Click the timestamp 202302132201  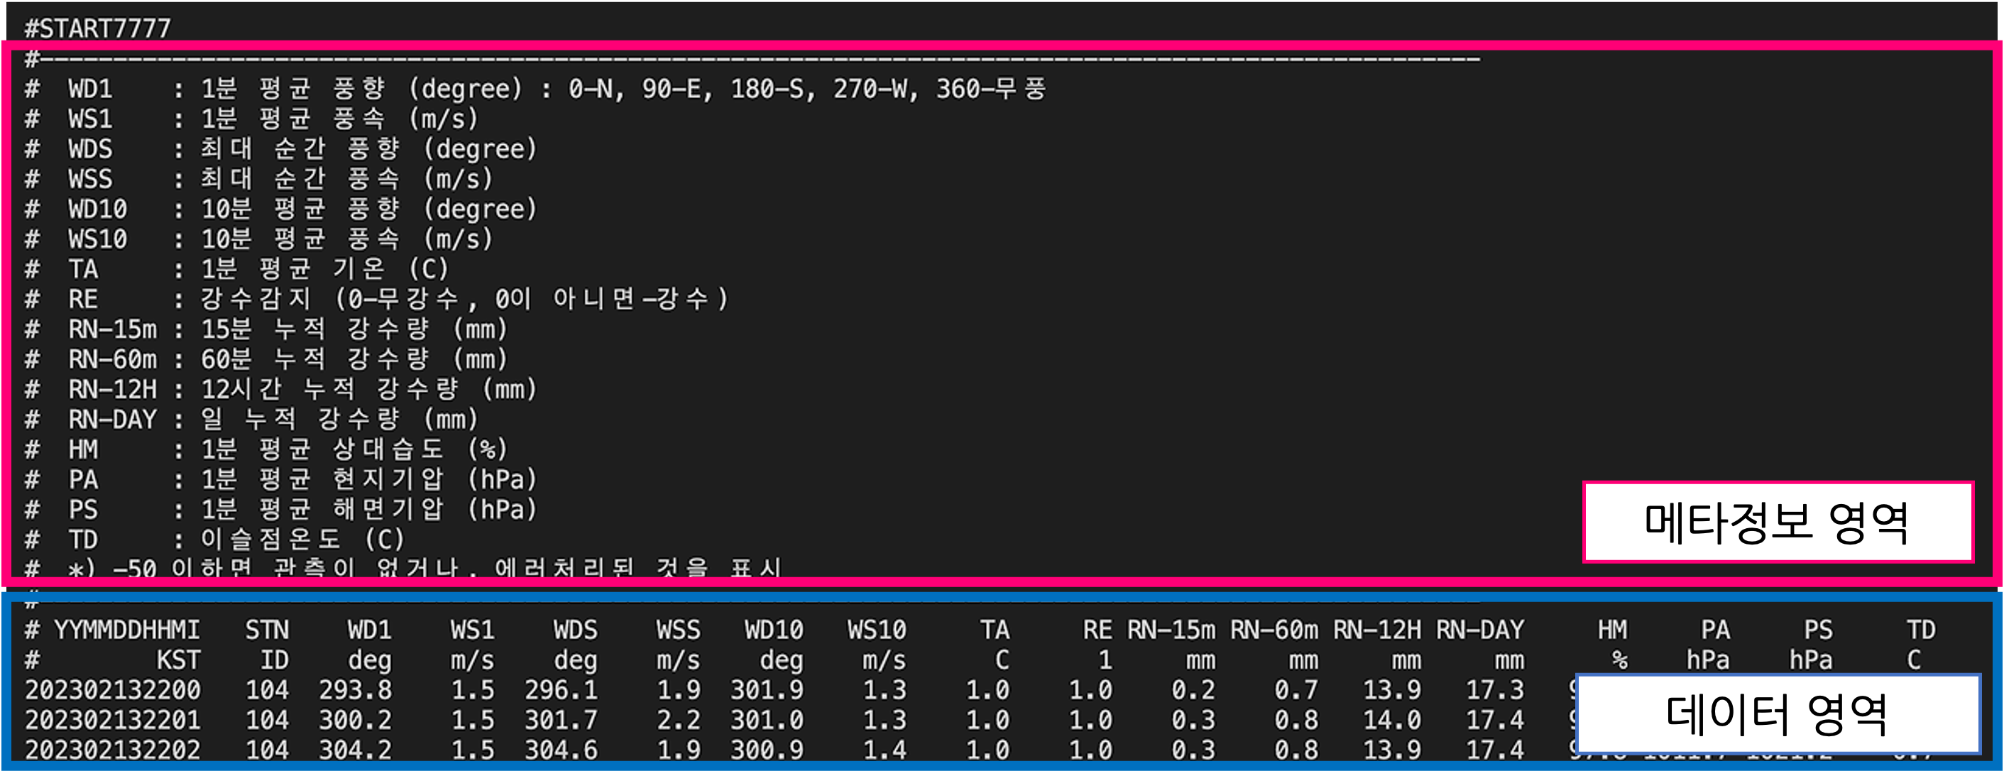[113, 720]
